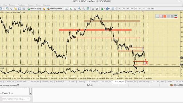Select the M5 timeframe
183x103 pixels.
(x=124, y=9)
